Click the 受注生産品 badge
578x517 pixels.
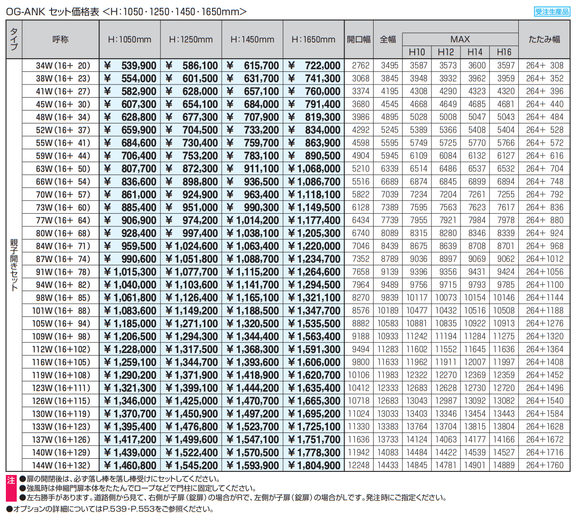(552, 12)
